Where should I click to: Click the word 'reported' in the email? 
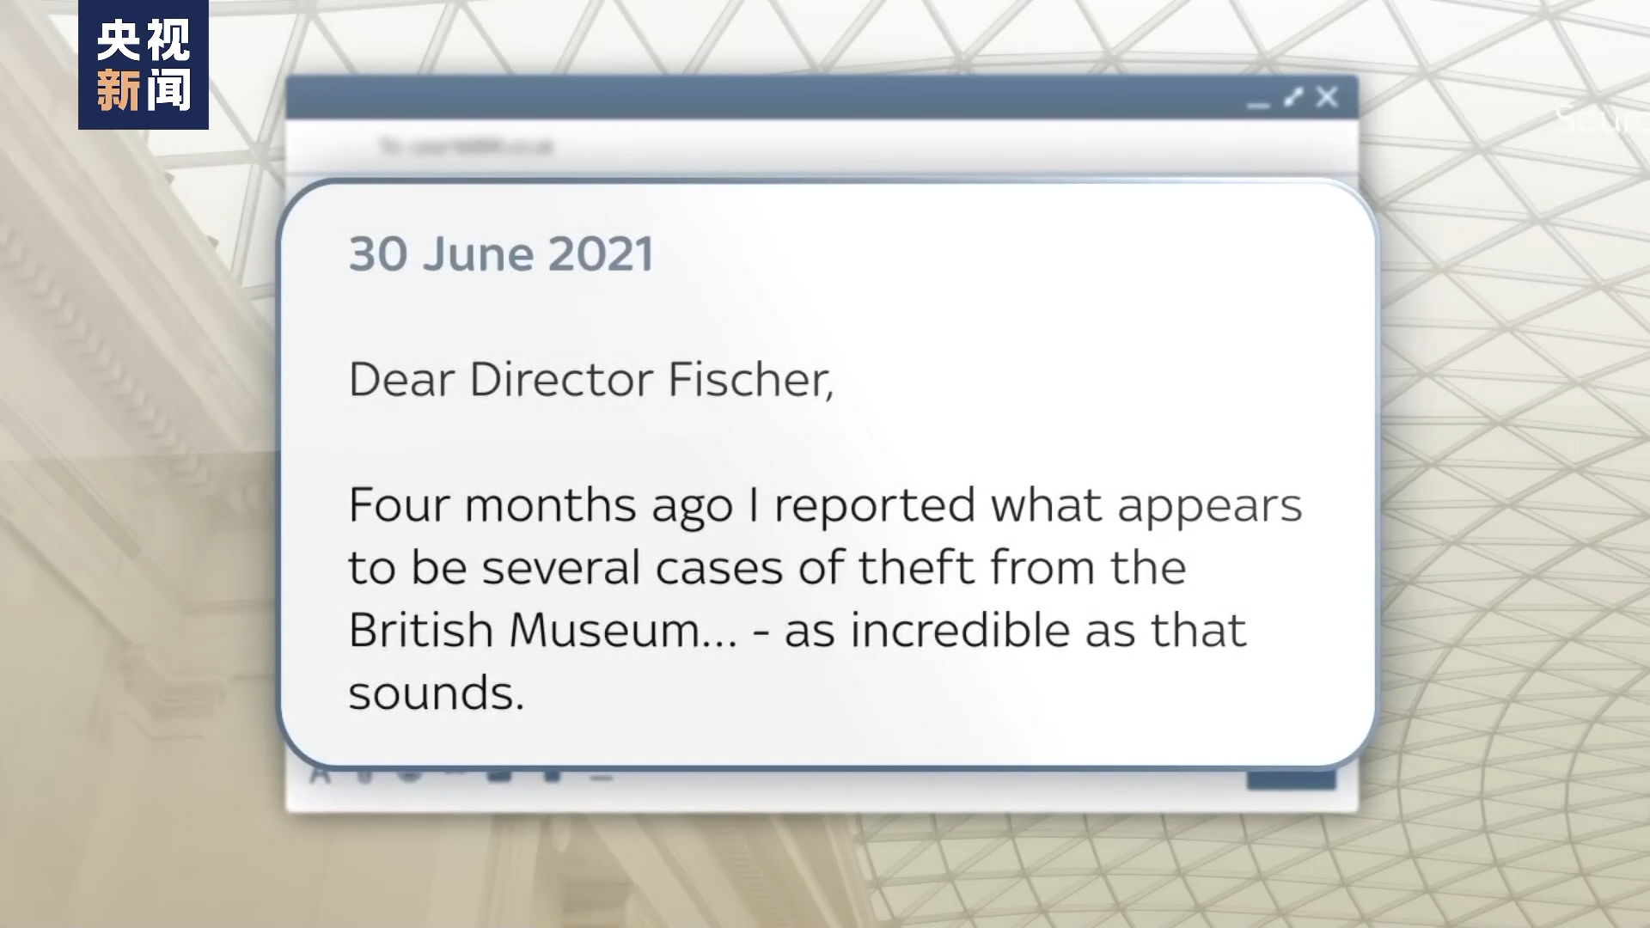(874, 505)
